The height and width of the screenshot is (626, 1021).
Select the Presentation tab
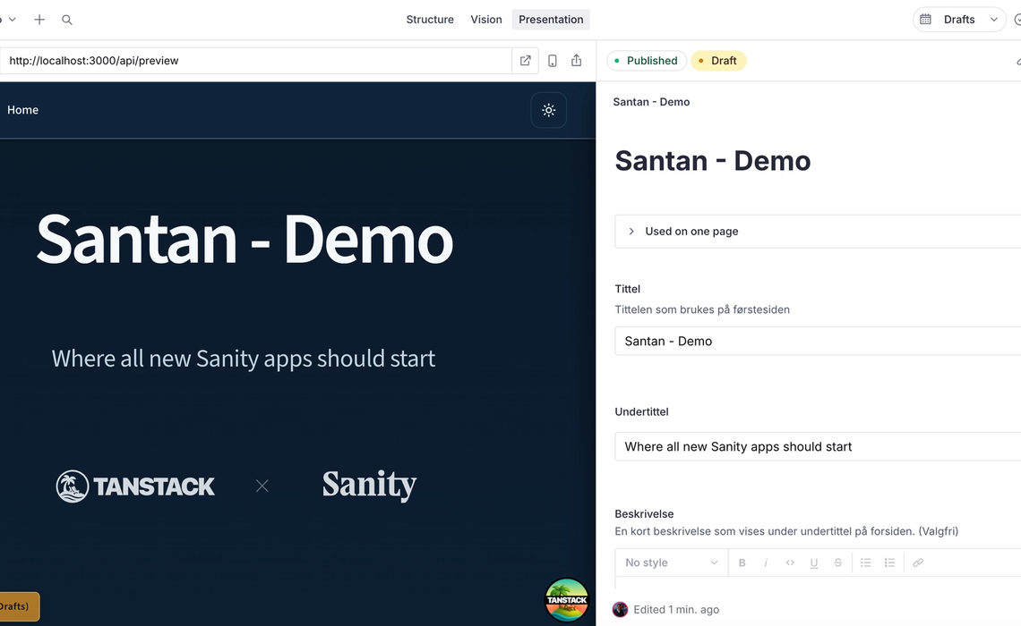point(551,20)
